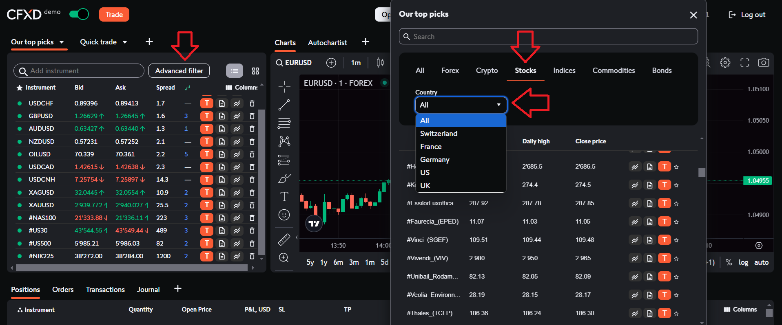The height and width of the screenshot is (325, 782).
Task: Click the orange Trade button
Action: (x=114, y=15)
